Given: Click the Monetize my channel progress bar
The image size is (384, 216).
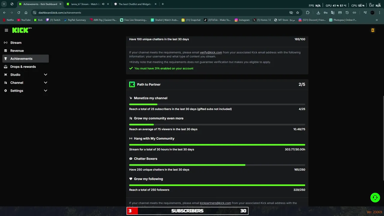Looking at the screenshot, I should [217, 104].
